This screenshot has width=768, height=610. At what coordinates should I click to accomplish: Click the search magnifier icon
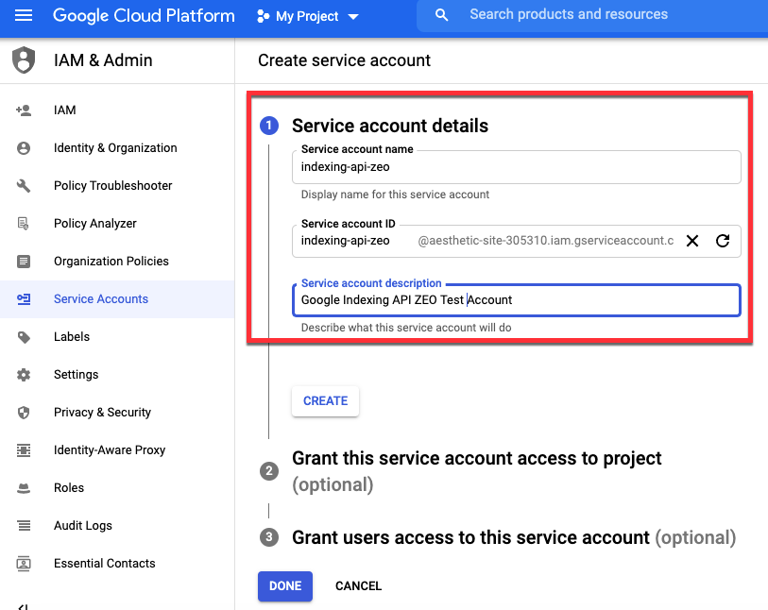(441, 15)
